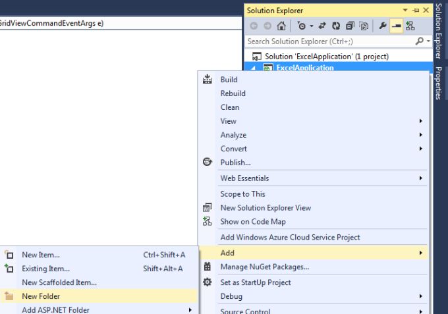Expand the Analyze submenu arrow
The width and height of the screenshot is (448, 314).
(420, 135)
